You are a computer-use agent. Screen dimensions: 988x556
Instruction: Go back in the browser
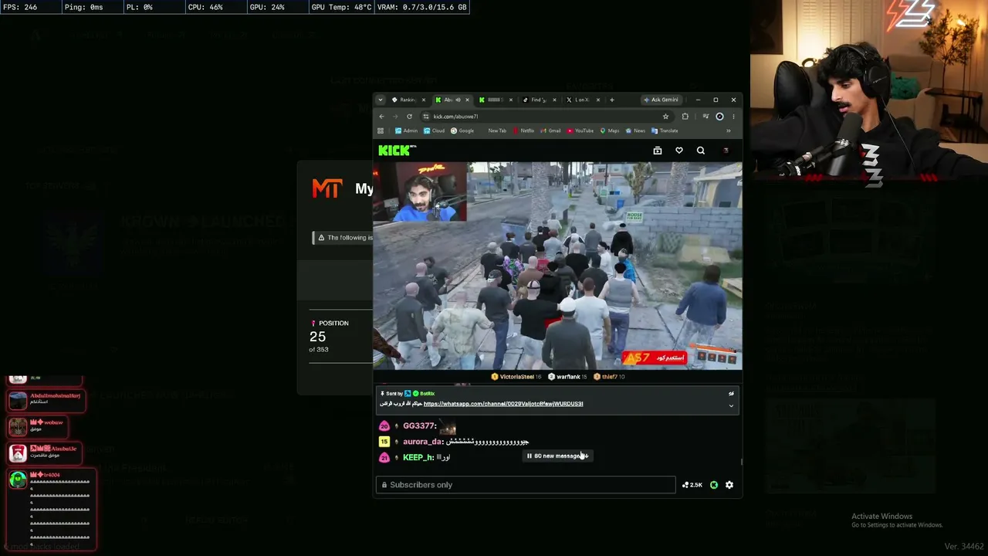(x=381, y=117)
